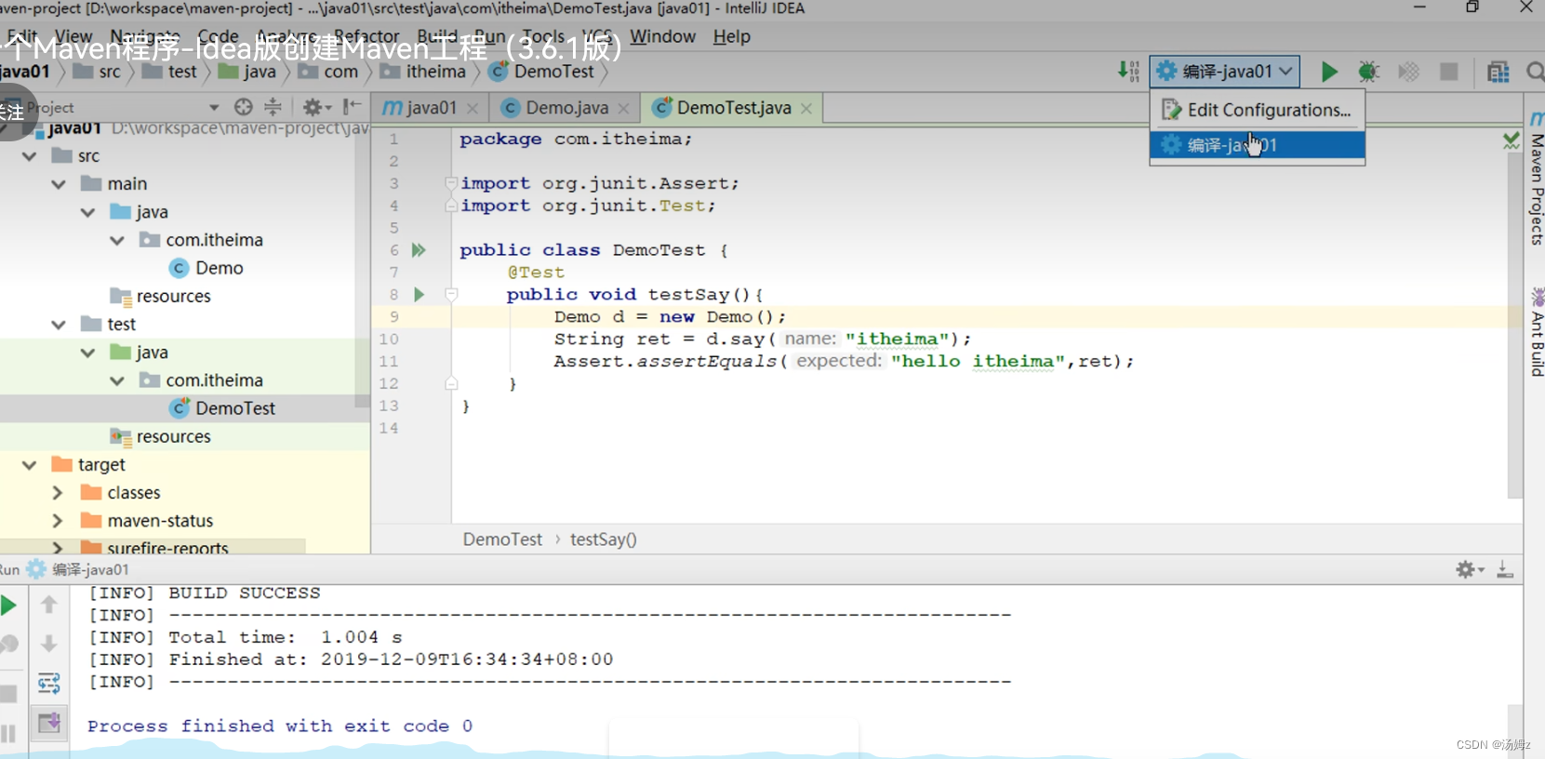
Task: Open Maven Projects side tool window
Action: (x=1537, y=179)
